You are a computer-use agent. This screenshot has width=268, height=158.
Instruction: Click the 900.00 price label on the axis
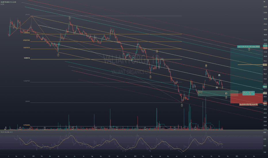coord(265,65)
